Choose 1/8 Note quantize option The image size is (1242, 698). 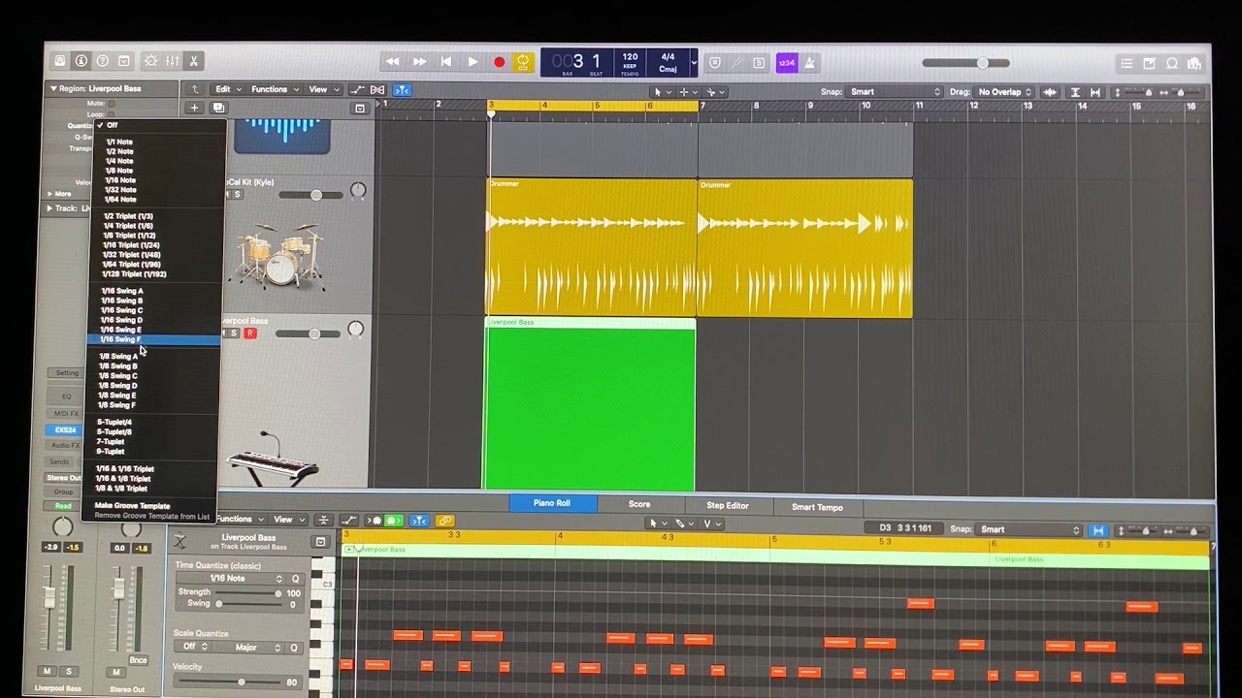(x=119, y=171)
